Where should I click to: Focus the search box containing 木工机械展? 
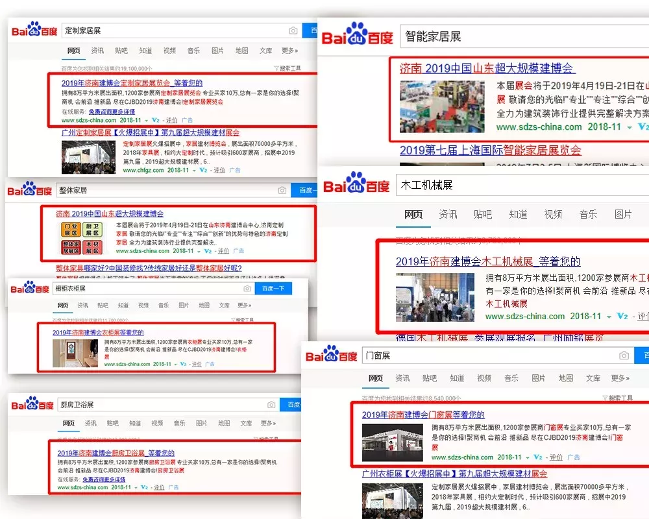point(522,185)
